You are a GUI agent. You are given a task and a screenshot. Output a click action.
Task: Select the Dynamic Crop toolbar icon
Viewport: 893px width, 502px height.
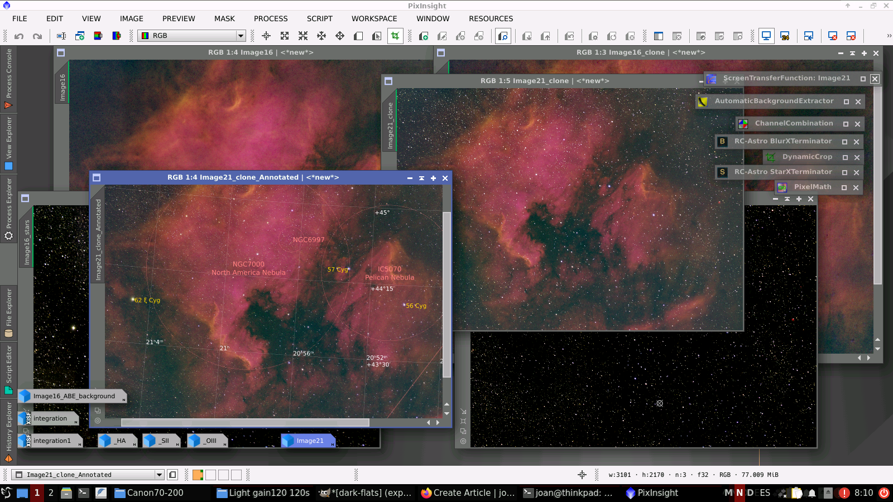click(395, 36)
